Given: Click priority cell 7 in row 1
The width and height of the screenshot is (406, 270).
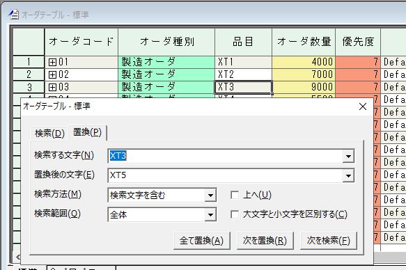Looking at the screenshot, I should (x=358, y=62).
